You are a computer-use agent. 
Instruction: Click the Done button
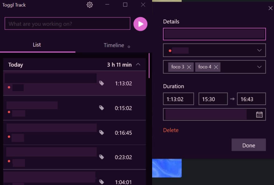click(249, 145)
